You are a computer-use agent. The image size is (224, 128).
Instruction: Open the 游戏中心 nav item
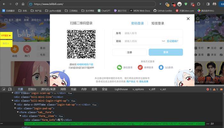36,20
